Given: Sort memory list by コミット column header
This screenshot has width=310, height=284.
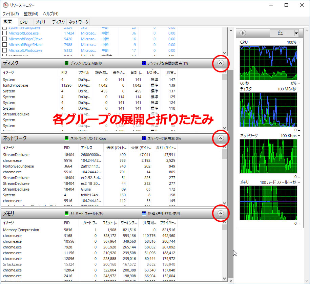Looking at the screenshot, I should click(x=109, y=223).
